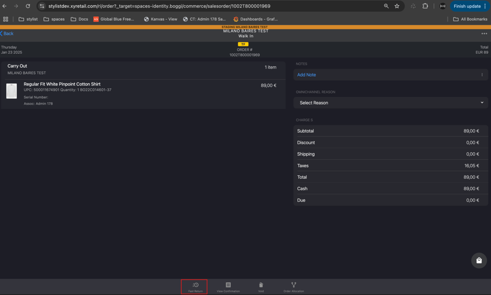Open the Kanvas - View bookmark
The image size is (491, 295).
[160, 19]
